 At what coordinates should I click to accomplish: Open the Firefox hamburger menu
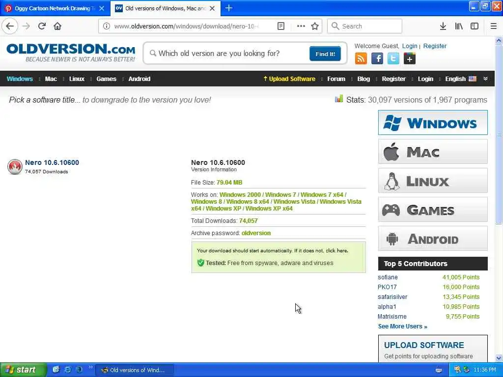494,26
